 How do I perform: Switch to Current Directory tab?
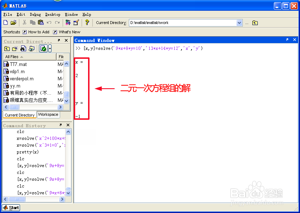coord(20,115)
